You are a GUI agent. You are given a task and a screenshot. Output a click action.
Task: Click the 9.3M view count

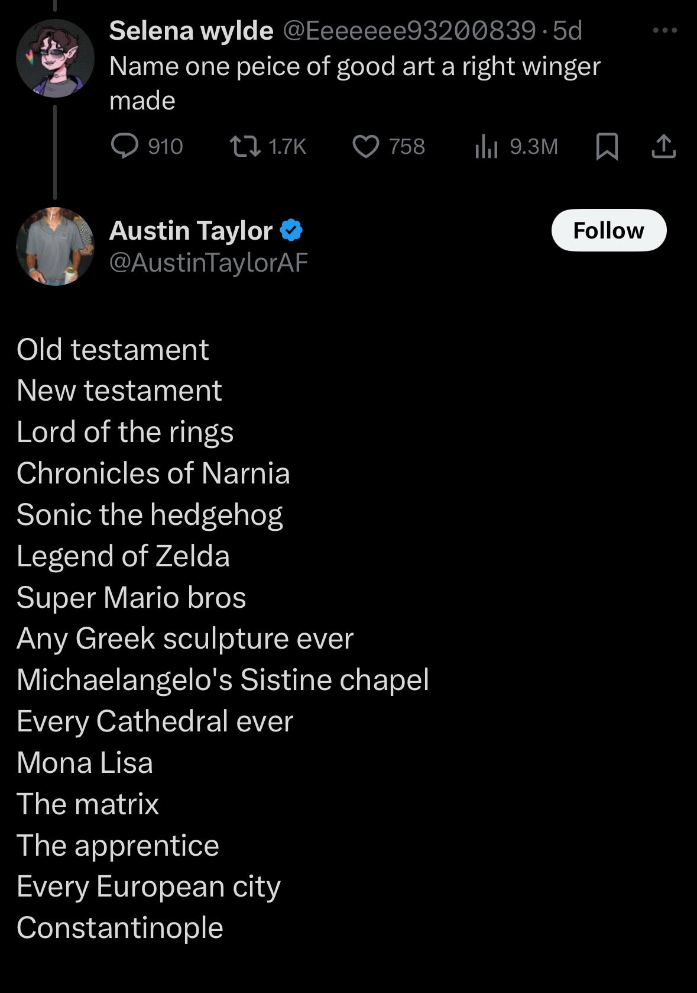click(x=534, y=146)
